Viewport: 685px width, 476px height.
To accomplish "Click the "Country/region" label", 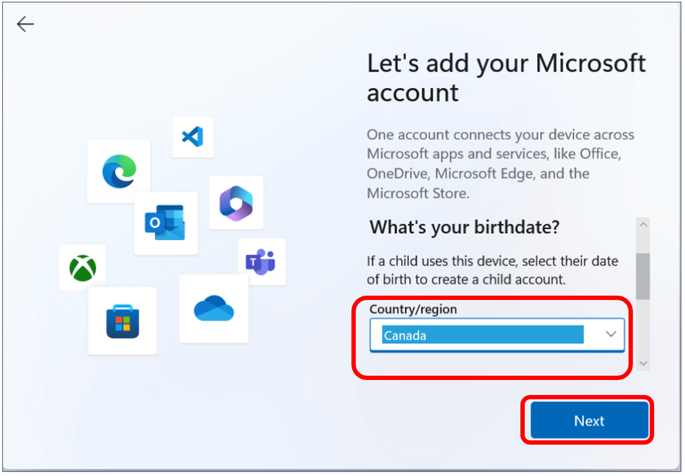I will point(413,309).
